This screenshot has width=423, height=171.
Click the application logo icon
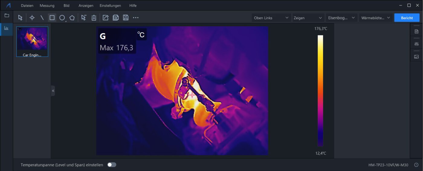[x=8, y=5]
